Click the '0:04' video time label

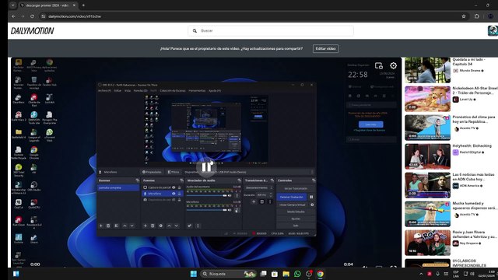[349, 264]
